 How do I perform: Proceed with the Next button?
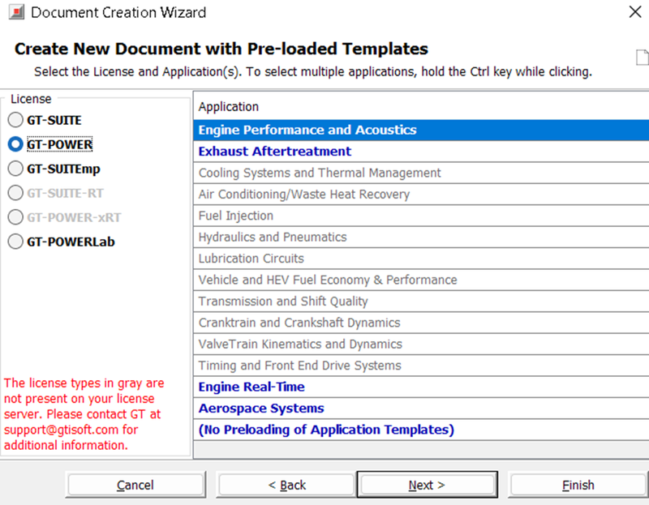click(428, 485)
